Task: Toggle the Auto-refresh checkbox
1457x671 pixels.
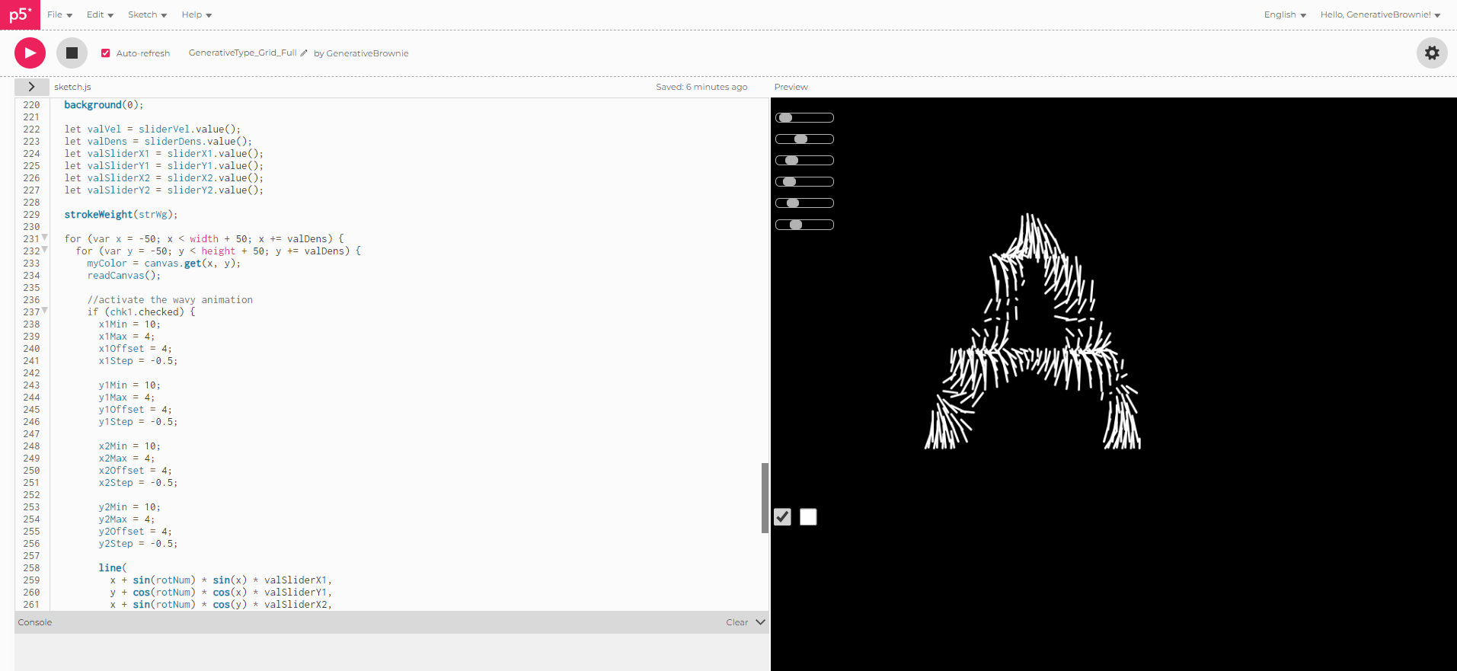Action: (106, 53)
